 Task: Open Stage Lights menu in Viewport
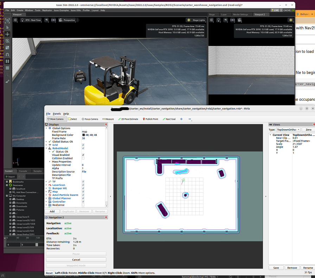[x=196, y=20]
